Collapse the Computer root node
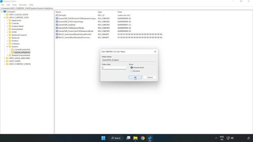 [x=2, y=12]
